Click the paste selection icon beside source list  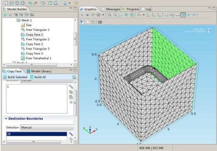(71, 97)
